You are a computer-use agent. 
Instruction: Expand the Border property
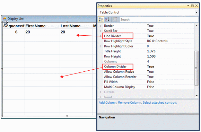click(101, 26)
